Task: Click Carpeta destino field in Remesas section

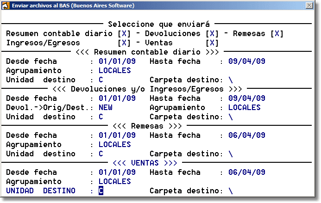Action: tap(231, 154)
